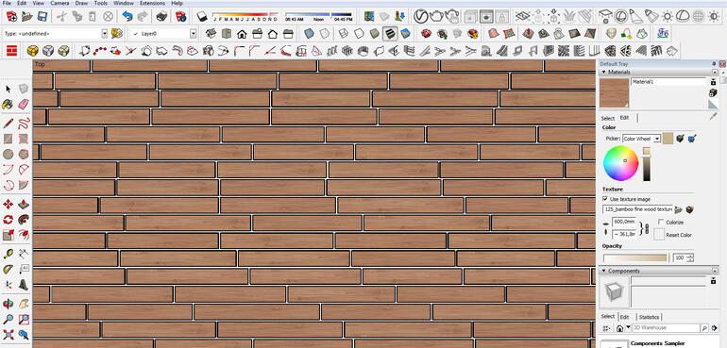Click the Erase circle-X toolbar icon
Image resolution: width=727 pixels, height=348 pixels.
point(108,17)
